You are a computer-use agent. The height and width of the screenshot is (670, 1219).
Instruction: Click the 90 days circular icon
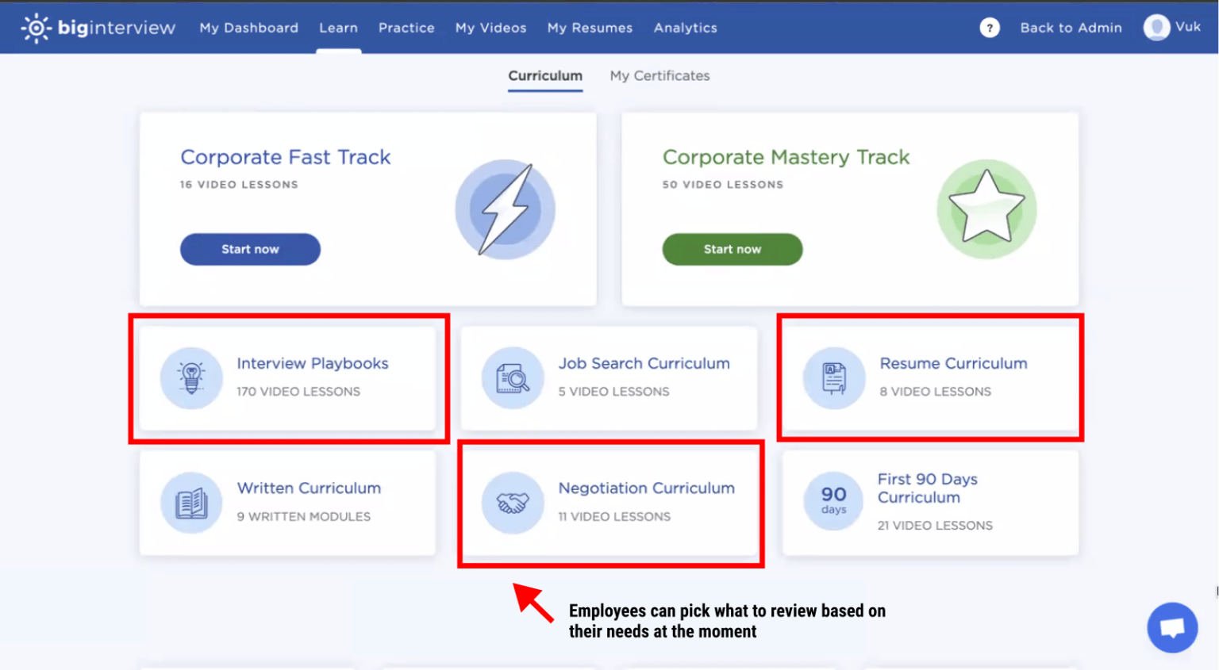(x=833, y=503)
